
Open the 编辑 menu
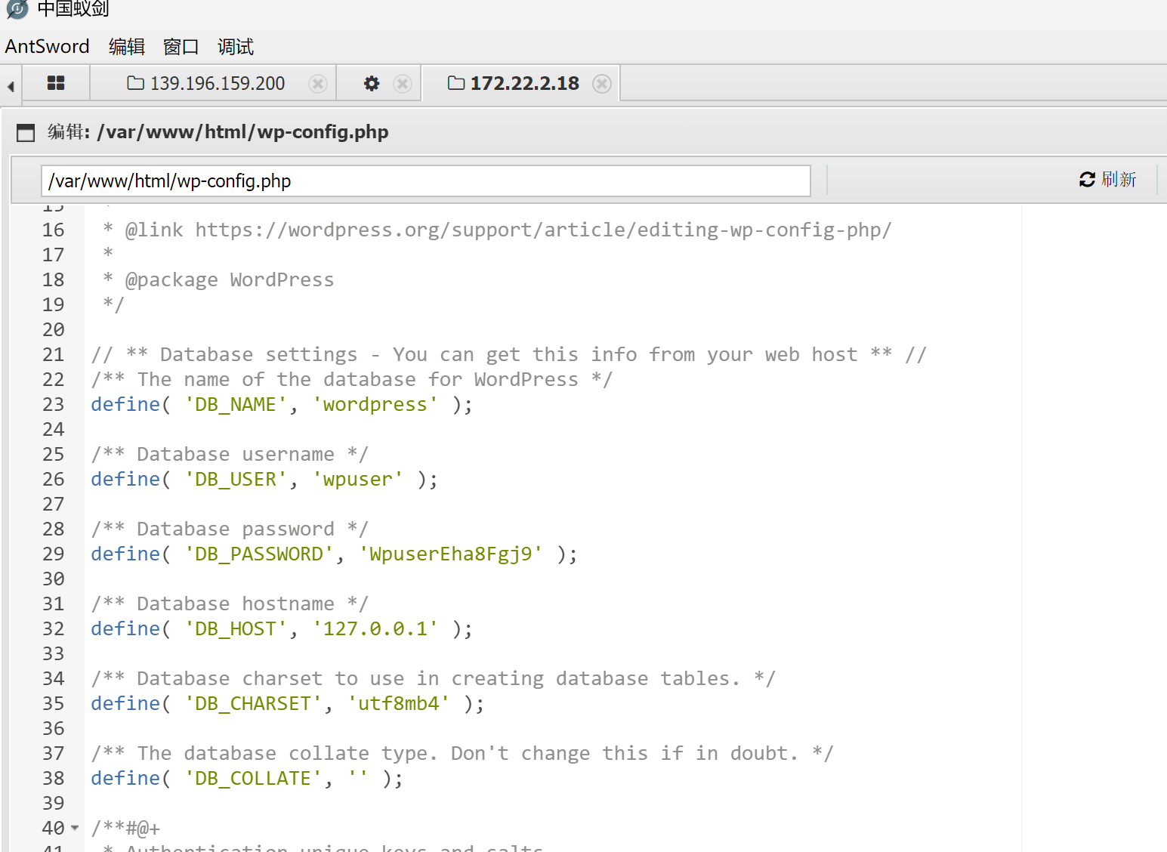(126, 47)
